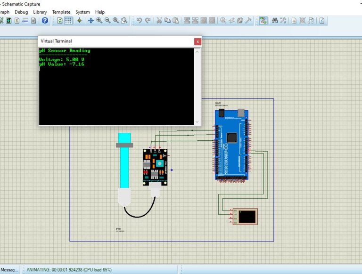
Task: Toggle the origin marker icon
Action: [x=79, y=21]
